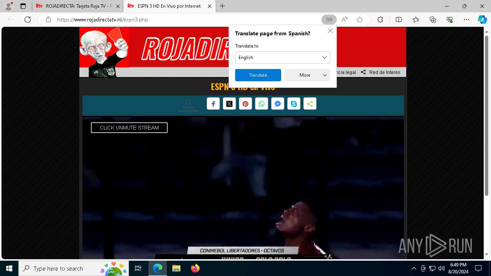Show hidden system tray icons
The width and height of the screenshot is (491, 276).
414,268
